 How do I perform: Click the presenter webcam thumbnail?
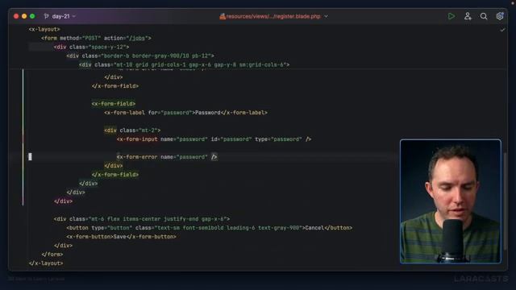point(451,201)
